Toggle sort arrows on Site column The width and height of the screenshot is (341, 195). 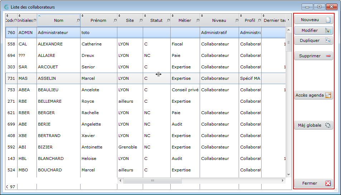pos(120,15)
